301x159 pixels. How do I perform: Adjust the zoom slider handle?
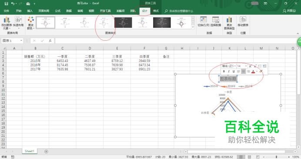point(277,157)
